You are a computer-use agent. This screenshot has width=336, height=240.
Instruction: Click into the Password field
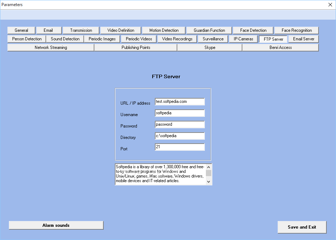click(180, 124)
